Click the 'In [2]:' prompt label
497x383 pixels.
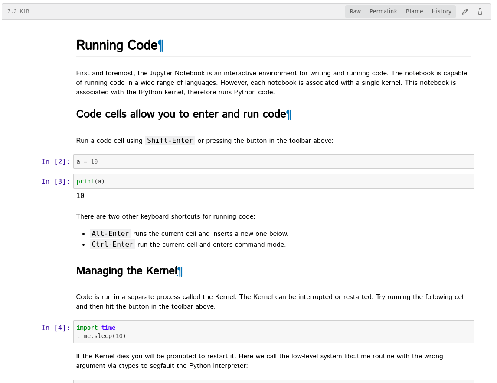[56, 161]
